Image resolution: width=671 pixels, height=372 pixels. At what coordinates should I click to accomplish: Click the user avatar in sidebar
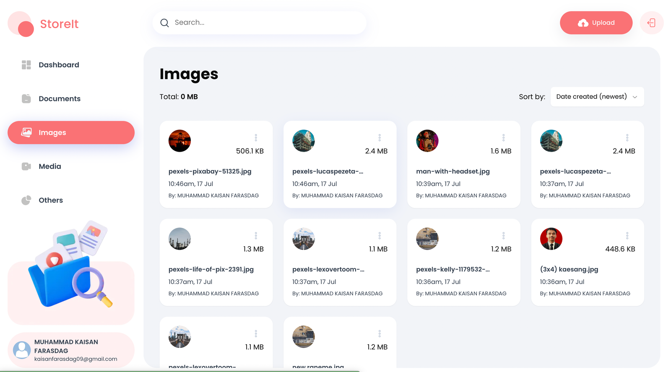coord(22,350)
